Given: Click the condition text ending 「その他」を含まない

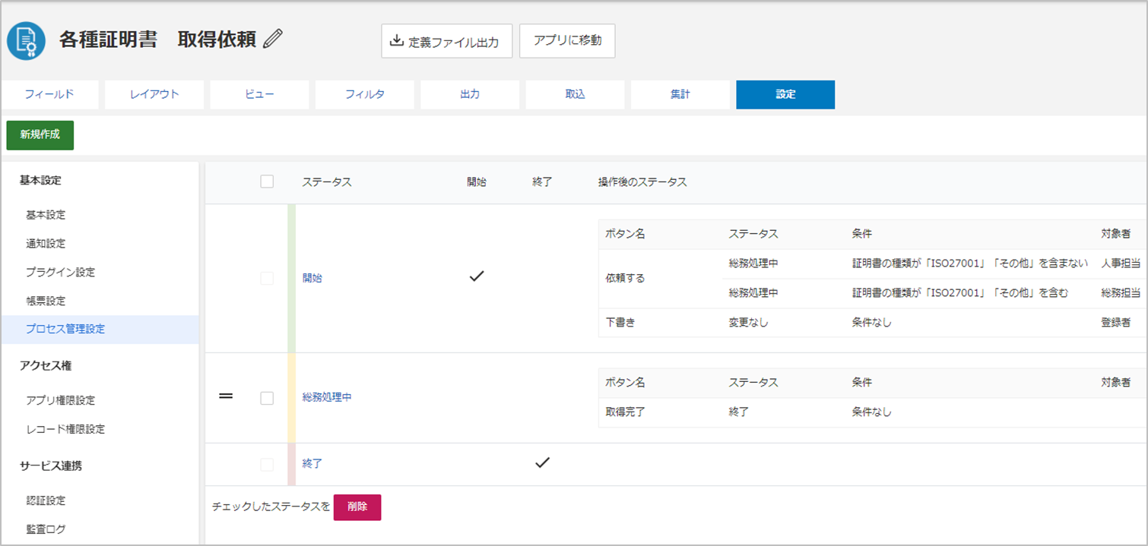Looking at the screenshot, I should tap(969, 264).
